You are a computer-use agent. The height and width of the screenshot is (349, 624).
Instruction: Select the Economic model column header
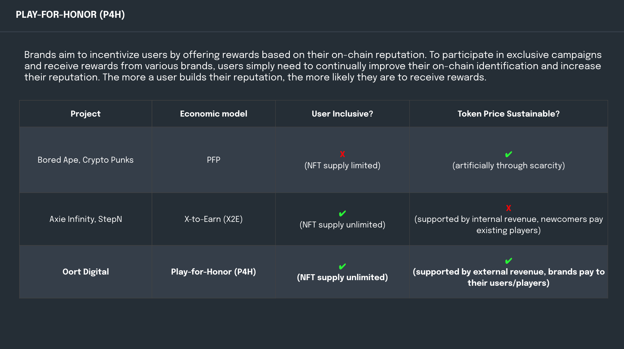pos(214,114)
